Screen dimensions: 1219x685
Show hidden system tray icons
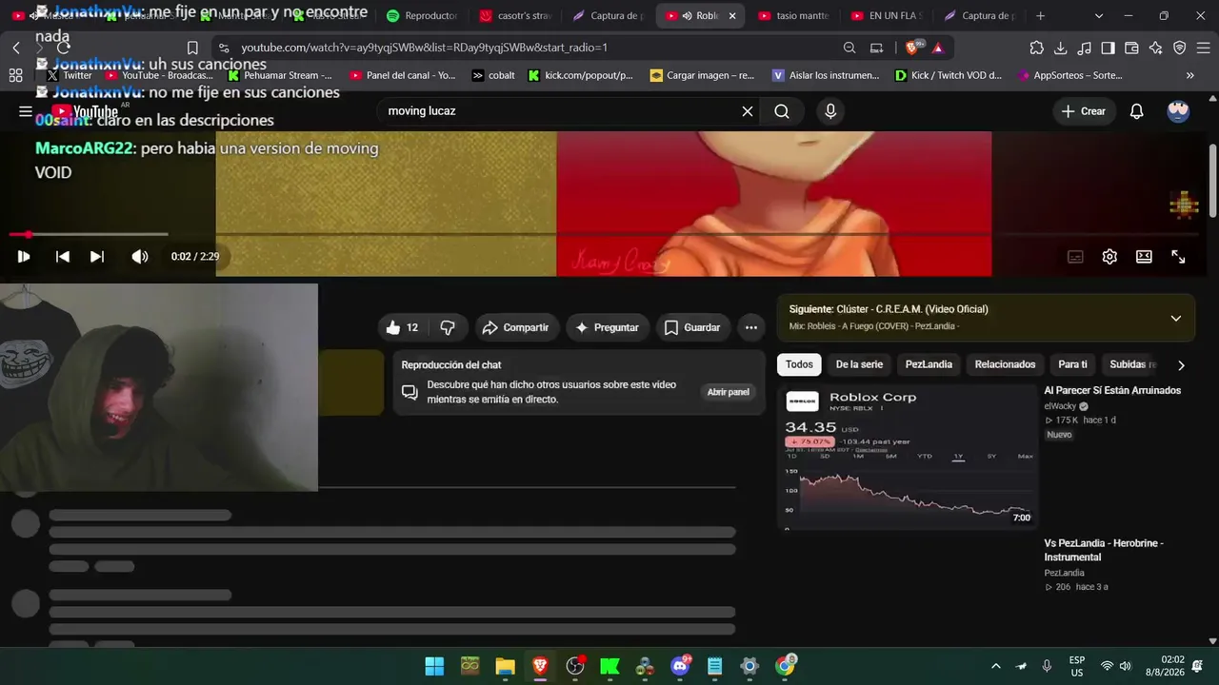996,666
